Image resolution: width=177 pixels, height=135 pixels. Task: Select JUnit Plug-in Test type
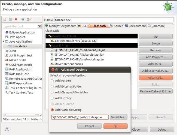[21, 56]
